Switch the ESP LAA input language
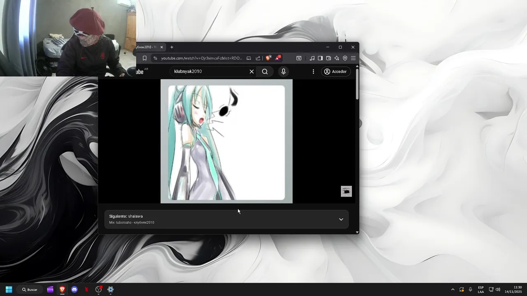 481,289
